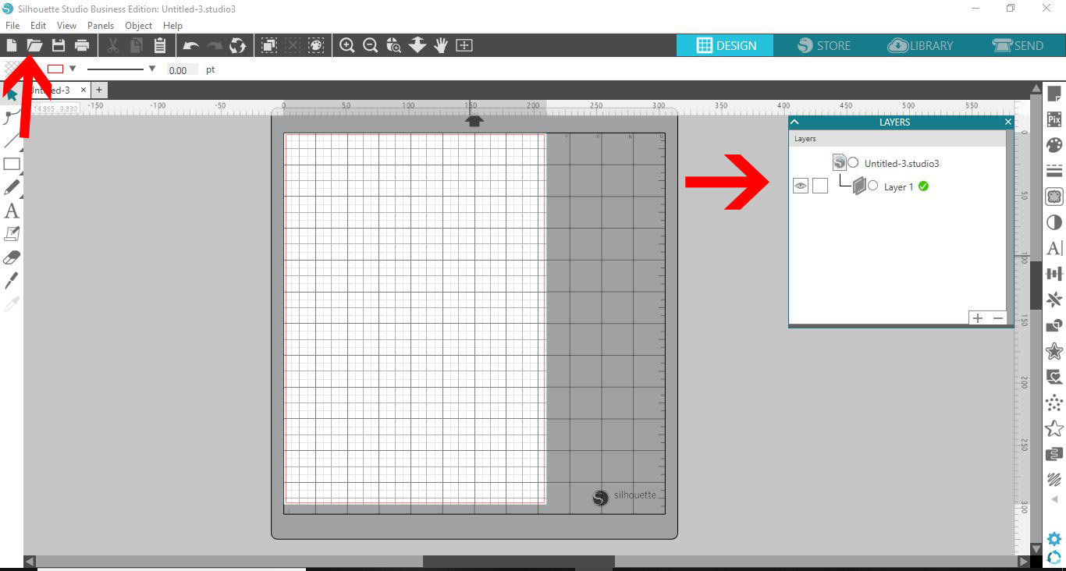Click the Print icon

tap(82, 45)
